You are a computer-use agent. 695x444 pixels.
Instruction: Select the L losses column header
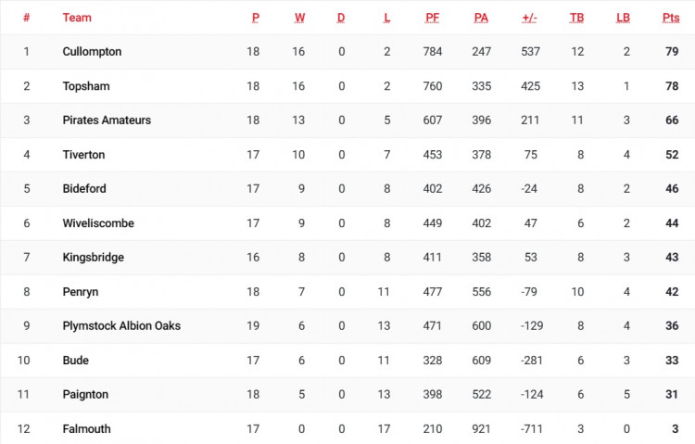coord(387,18)
